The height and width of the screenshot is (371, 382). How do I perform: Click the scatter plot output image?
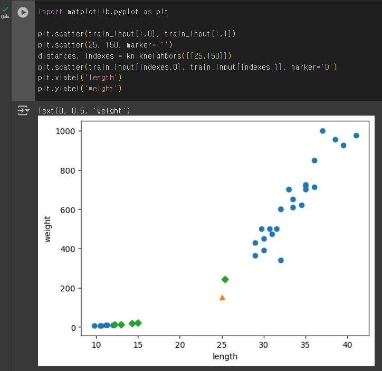[206, 241]
